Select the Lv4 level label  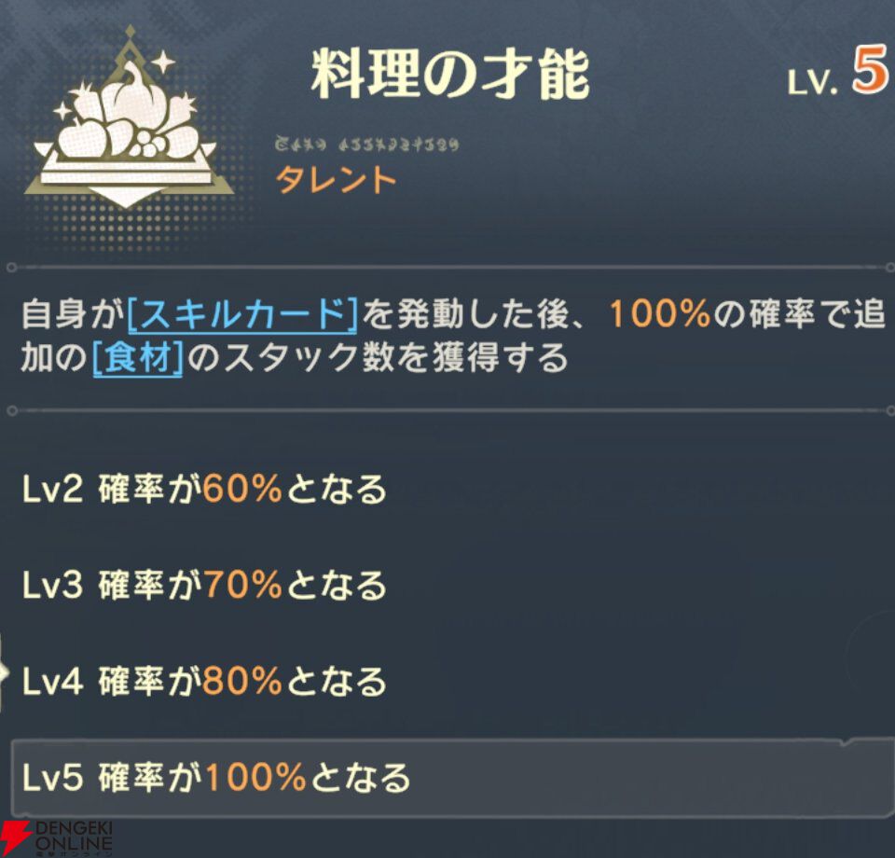point(53,682)
